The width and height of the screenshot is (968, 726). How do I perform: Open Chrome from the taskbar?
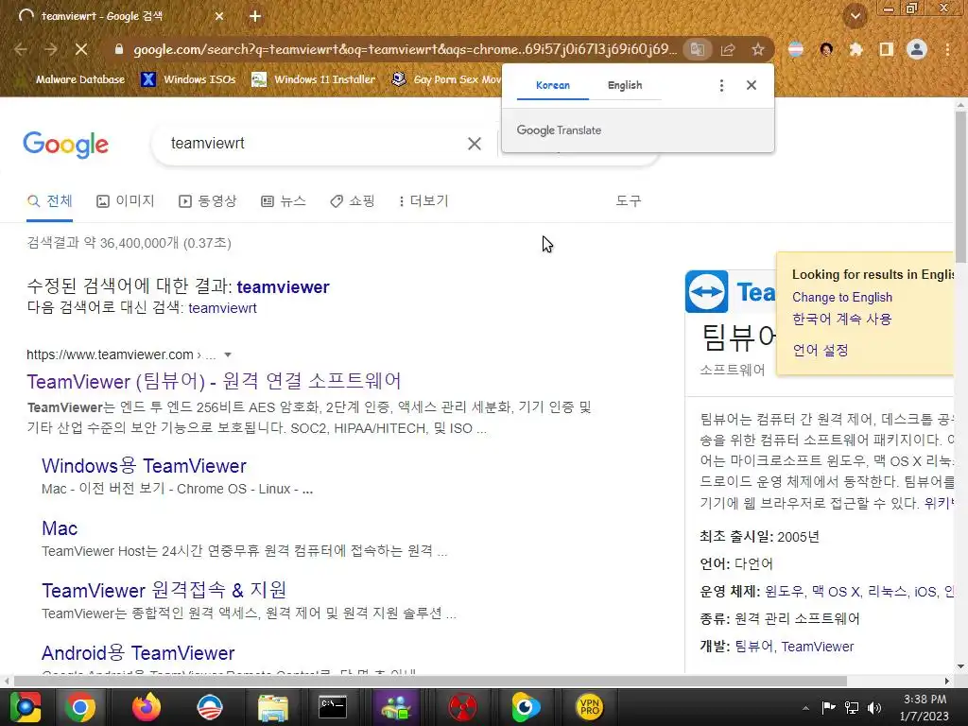click(x=80, y=707)
